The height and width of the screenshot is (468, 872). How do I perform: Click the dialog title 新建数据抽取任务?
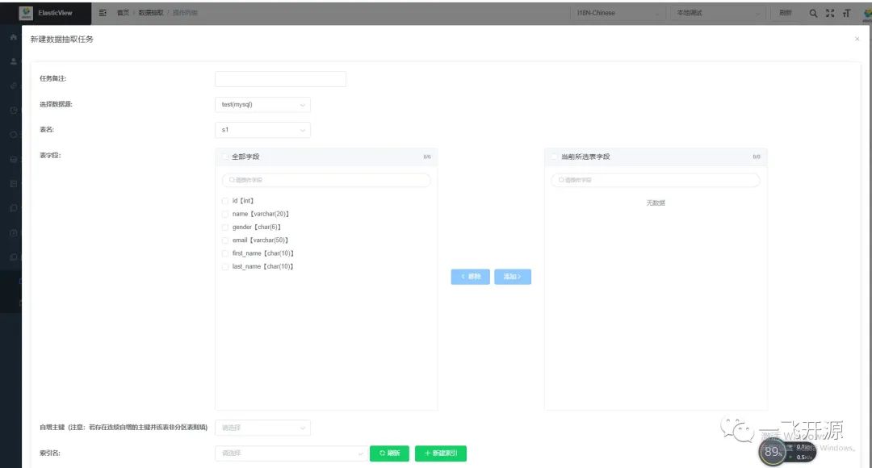[x=61, y=39]
